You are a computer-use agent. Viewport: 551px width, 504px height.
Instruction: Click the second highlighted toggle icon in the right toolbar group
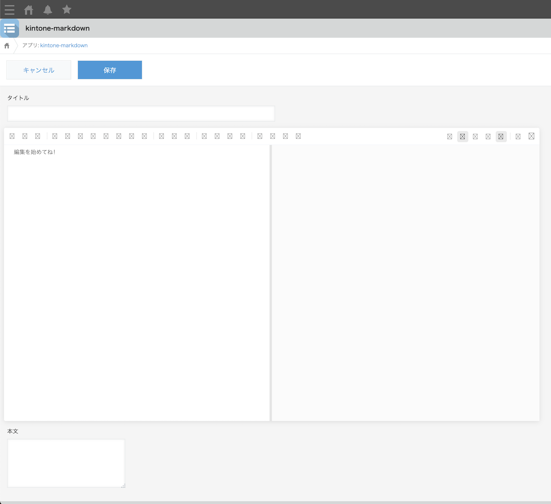tap(501, 136)
